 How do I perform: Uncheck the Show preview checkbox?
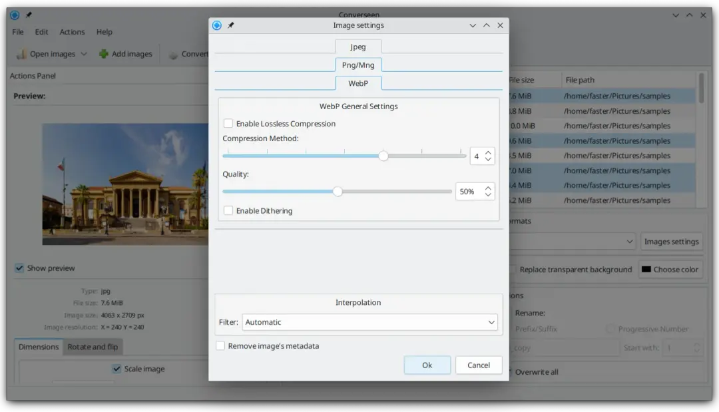[19, 268]
